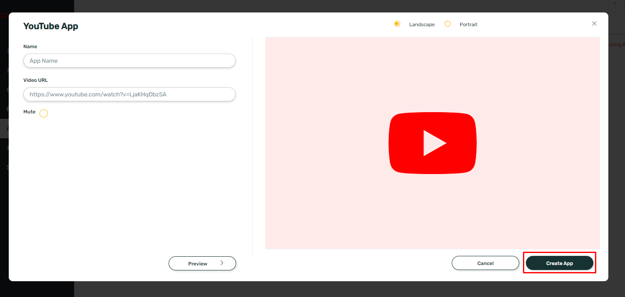625x297 pixels.
Task: Cancel the YouTube App creation
Action: click(486, 263)
